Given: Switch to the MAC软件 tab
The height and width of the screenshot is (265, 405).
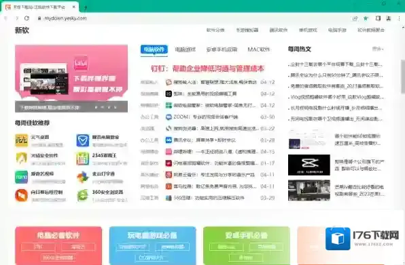Looking at the screenshot, I should (259, 49).
